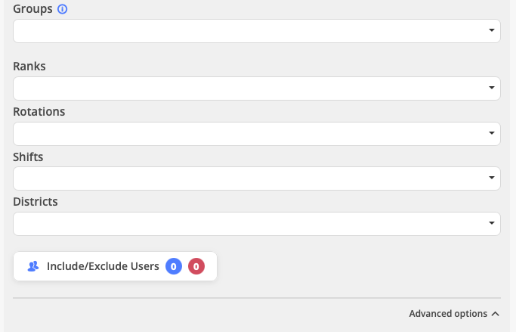The height and width of the screenshot is (332, 516).
Task: Click the Groups field label
Action: [32, 10]
